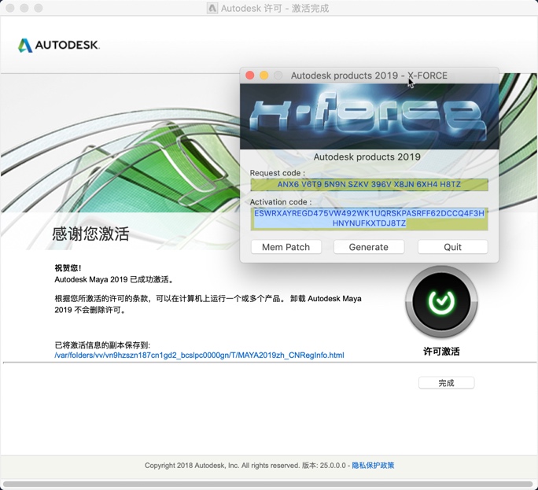This screenshot has width=538, height=490.
Task: Click the Autodesk title bar icon
Action: [x=212, y=8]
